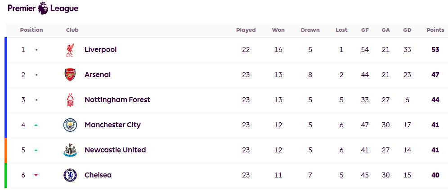Click the Points column header

pos(435,30)
